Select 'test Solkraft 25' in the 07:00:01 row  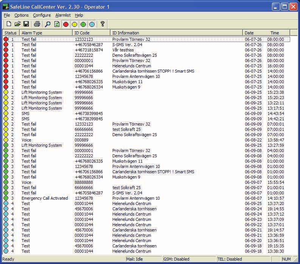(x=126, y=129)
